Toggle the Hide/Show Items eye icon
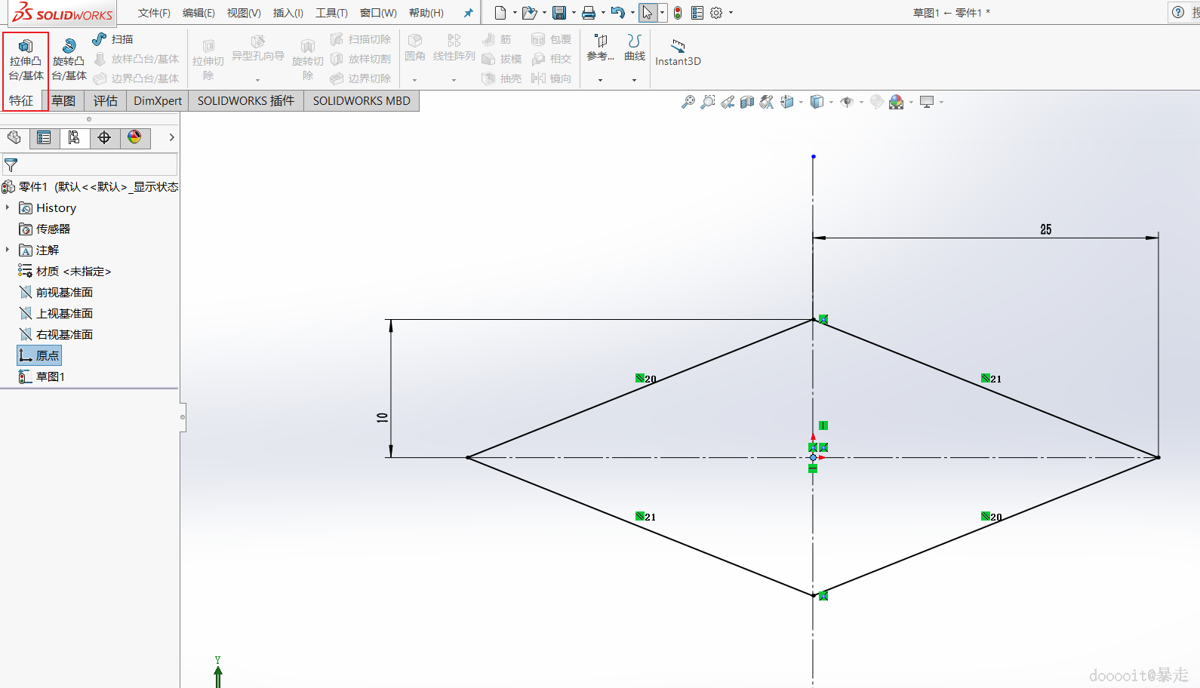 click(847, 102)
